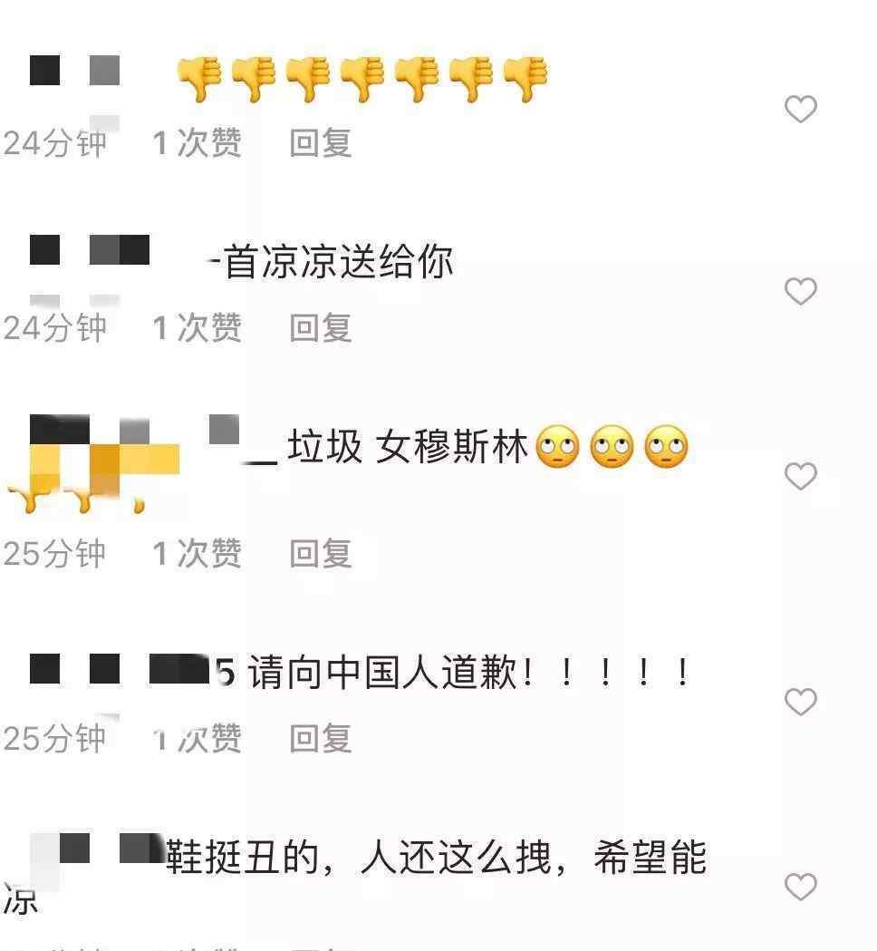
Task: View likes on 一首凉凉送给你 comment
Action: [x=197, y=327]
